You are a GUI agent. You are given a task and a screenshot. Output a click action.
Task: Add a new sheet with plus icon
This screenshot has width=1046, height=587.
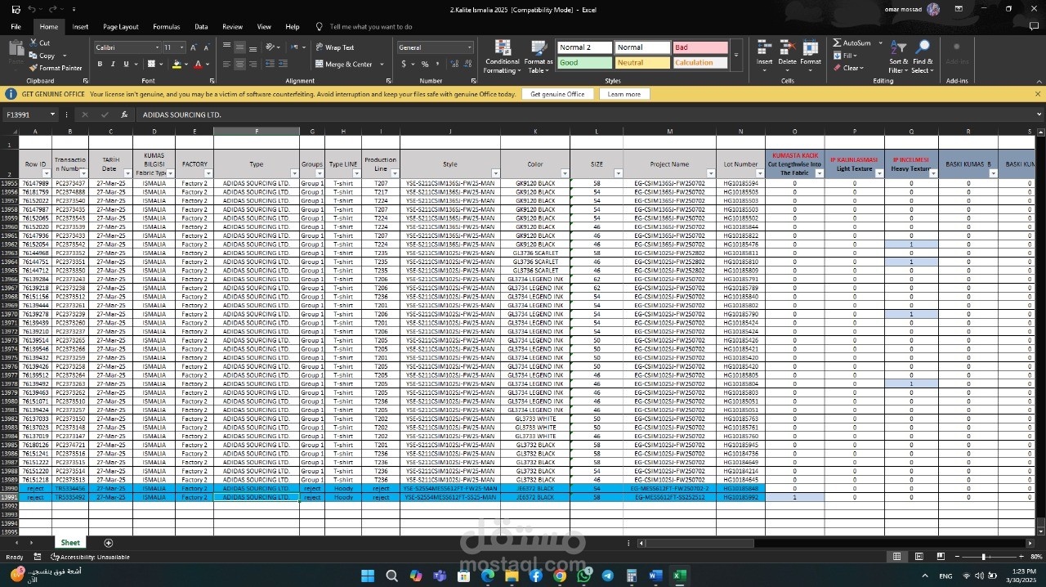point(108,543)
